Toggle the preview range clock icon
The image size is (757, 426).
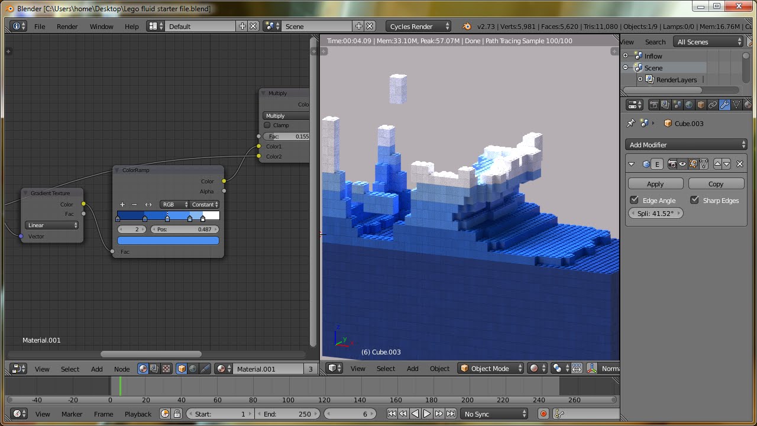165,414
